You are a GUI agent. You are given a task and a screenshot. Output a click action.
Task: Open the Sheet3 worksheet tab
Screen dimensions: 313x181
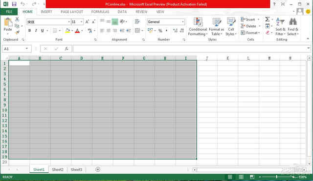(x=76, y=169)
